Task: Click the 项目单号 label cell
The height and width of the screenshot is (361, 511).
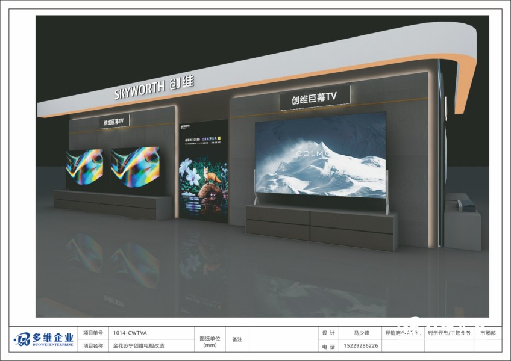Action: click(93, 333)
